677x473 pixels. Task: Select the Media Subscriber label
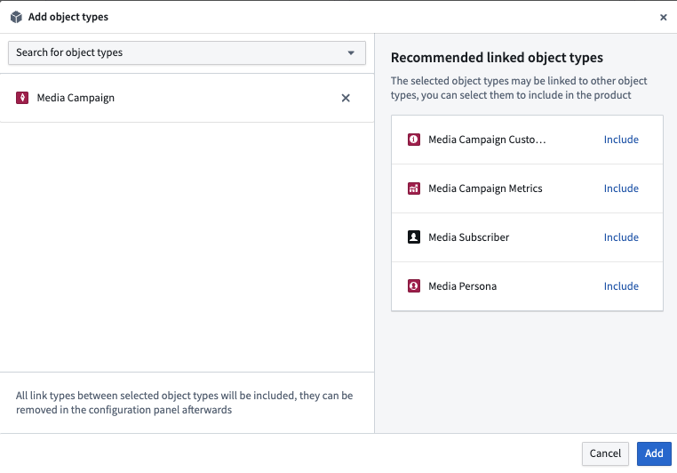pyautogui.click(x=468, y=237)
